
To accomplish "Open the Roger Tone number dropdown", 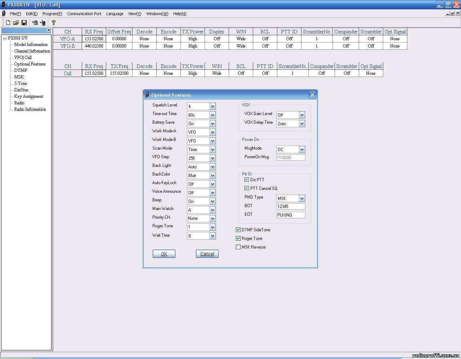I will [x=212, y=227].
